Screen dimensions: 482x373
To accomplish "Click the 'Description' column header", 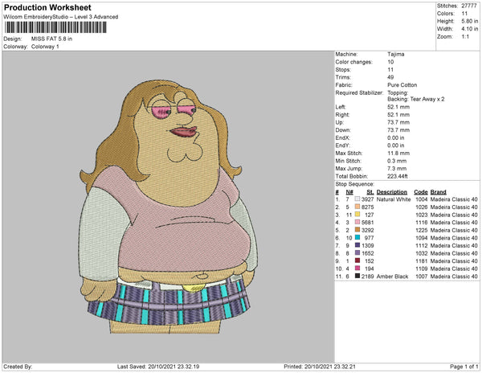I will (x=392, y=192).
